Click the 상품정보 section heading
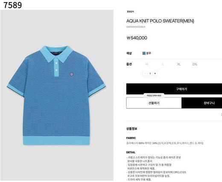222x182 pixels. coord(131,129)
